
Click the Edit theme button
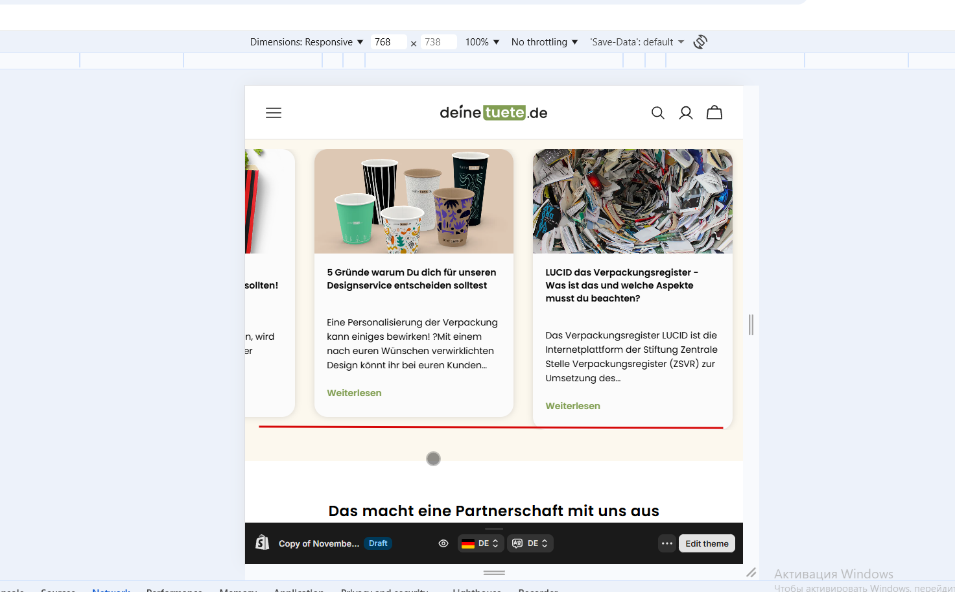click(x=707, y=543)
